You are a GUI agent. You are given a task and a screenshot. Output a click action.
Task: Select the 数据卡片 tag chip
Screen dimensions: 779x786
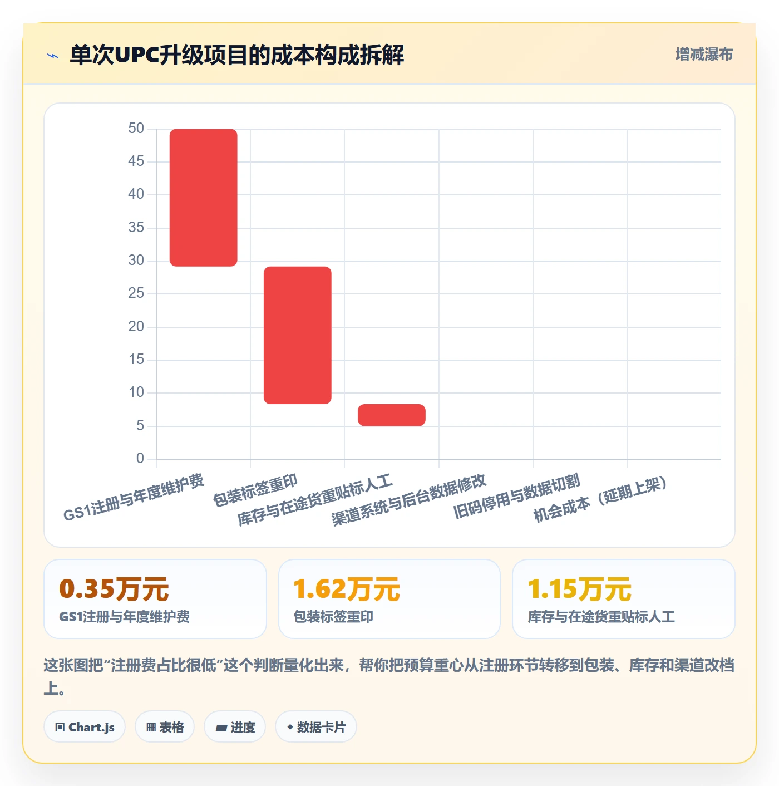tap(316, 726)
